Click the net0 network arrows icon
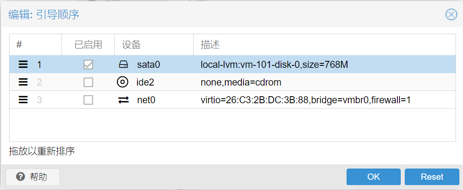The height and width of the screenshot is (190, 463). 123,100
